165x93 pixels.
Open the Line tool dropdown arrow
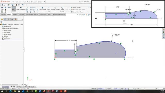click(x=29, y=7)
